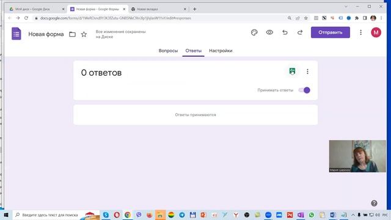Go back in browser history

click(x=10, y=18)
